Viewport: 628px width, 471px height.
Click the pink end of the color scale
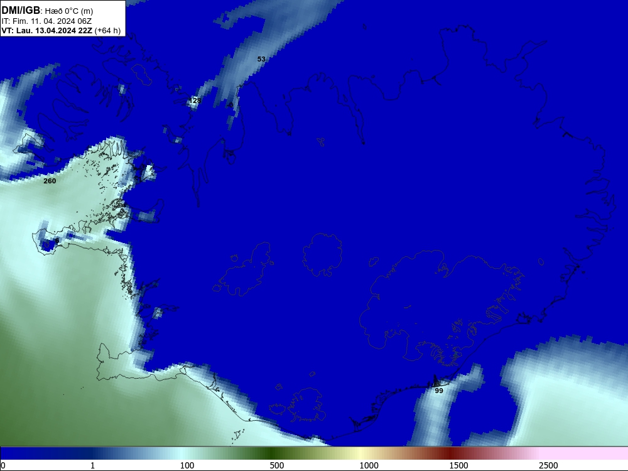pos(585,453)
